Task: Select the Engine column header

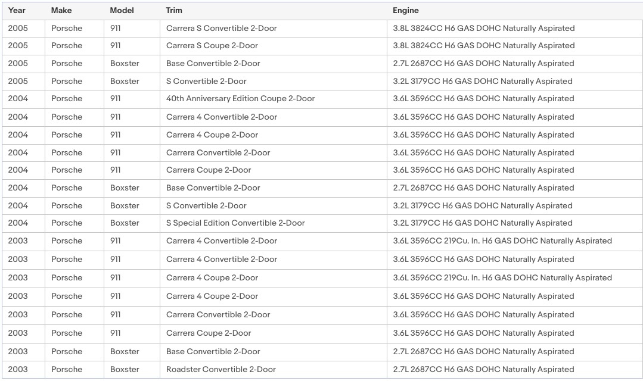Action: click(x=406, y=10)
